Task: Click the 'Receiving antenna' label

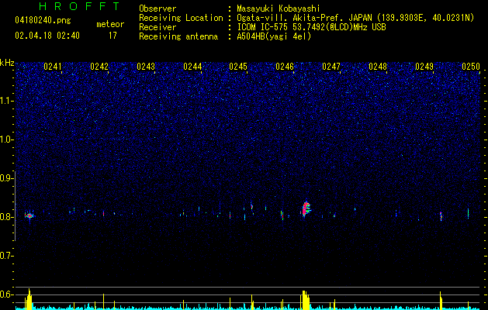Action: (x=178, y=36)
